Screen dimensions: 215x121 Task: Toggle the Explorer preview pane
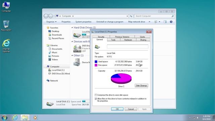165,22
